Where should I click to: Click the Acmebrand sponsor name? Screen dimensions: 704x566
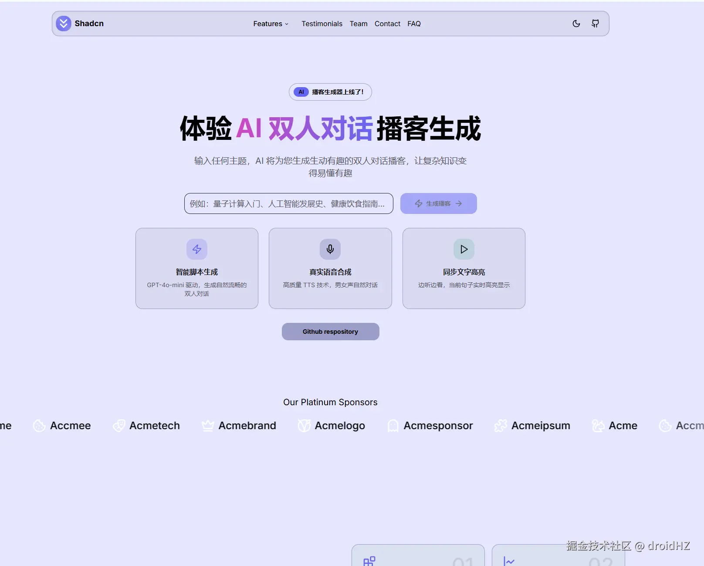(247, 426)
